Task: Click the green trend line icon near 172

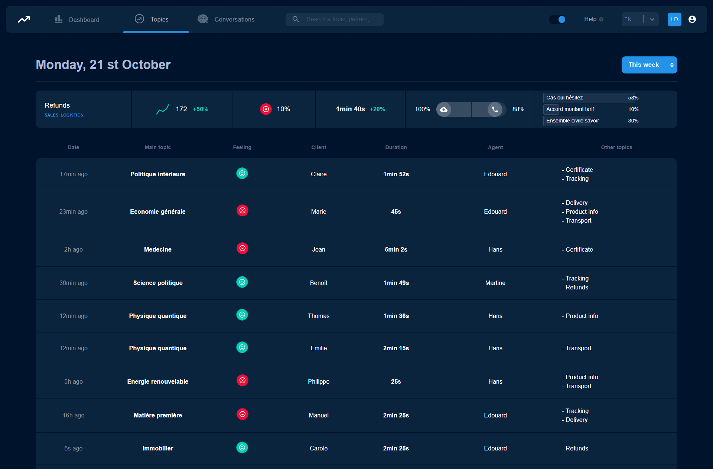Action: (163, 109)
